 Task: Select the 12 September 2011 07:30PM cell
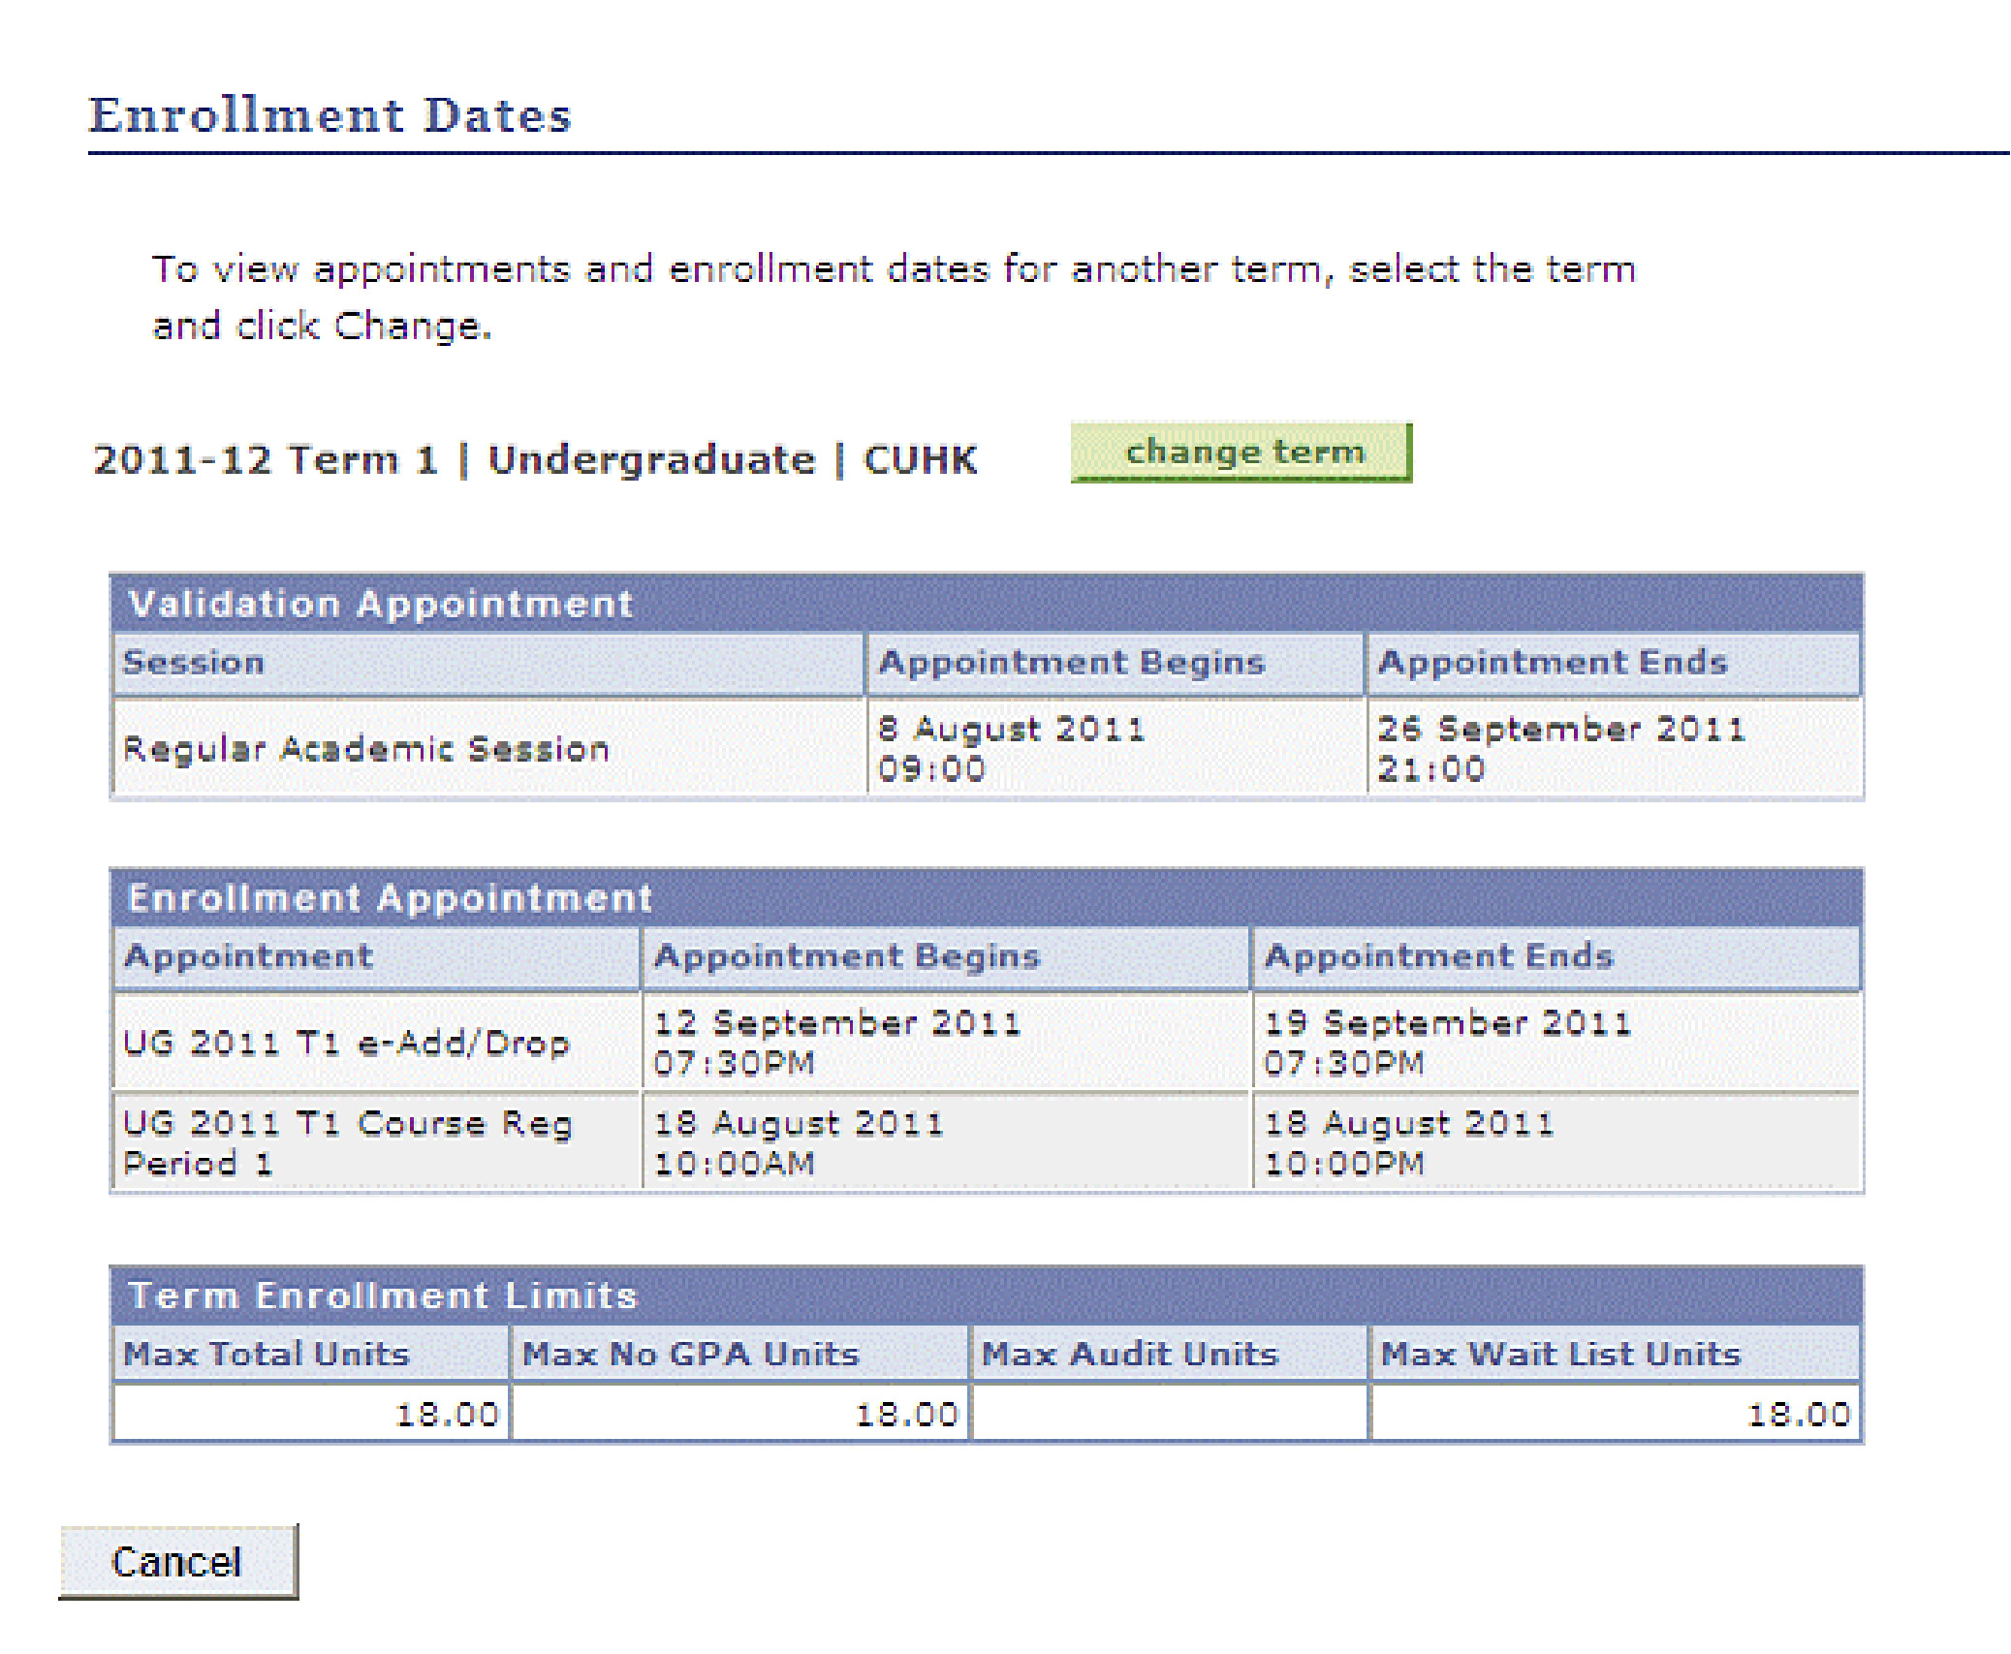(x=837, y=1043)
